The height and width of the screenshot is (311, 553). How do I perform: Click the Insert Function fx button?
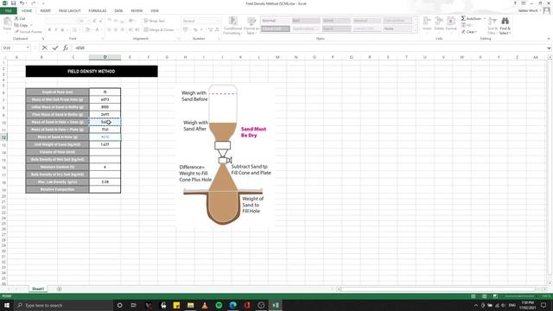tap(66, 48)
